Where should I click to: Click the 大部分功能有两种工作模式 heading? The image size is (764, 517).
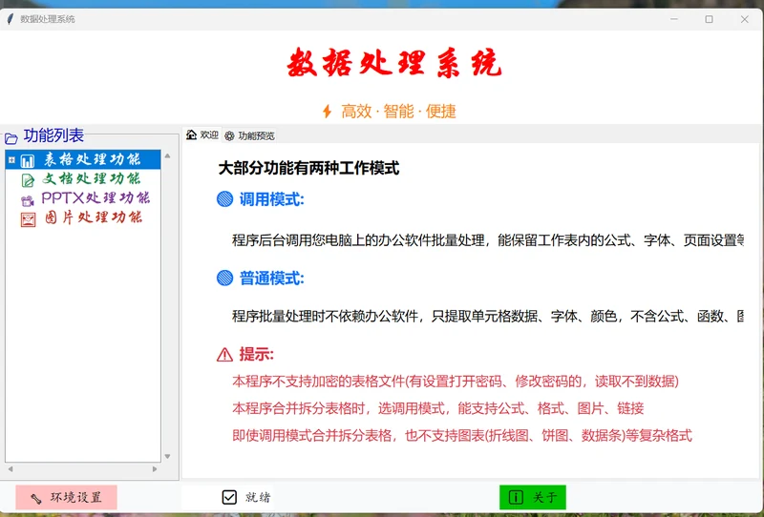[x=308, y=169]
